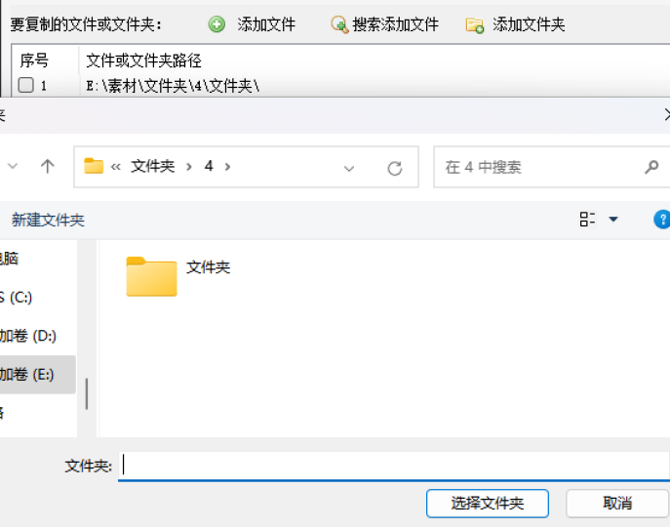Click the Add Folder icon
The image size is (671, 528).
click(475, 25)
